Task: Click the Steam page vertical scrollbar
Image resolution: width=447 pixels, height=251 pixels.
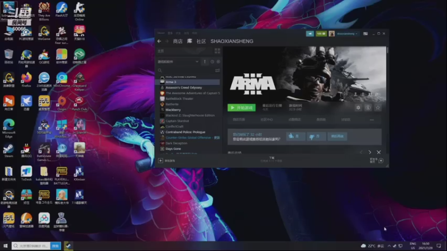Action: [387, 50]
